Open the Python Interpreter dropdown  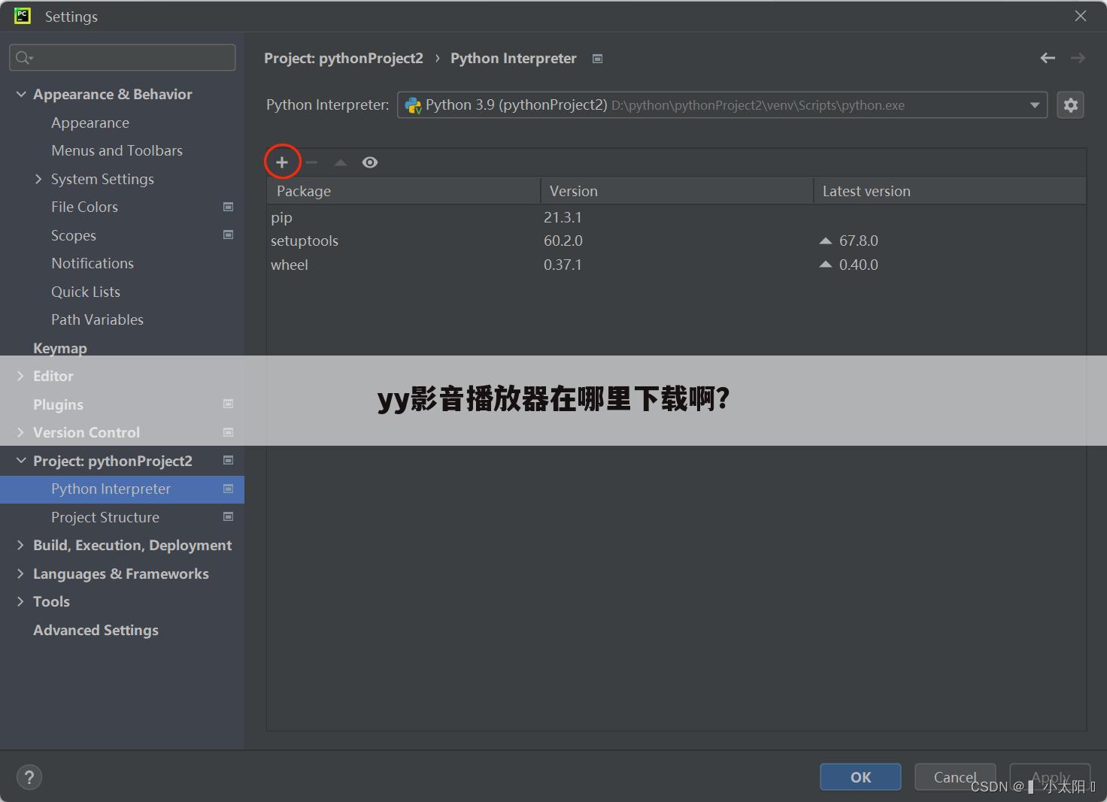(722, 105)
